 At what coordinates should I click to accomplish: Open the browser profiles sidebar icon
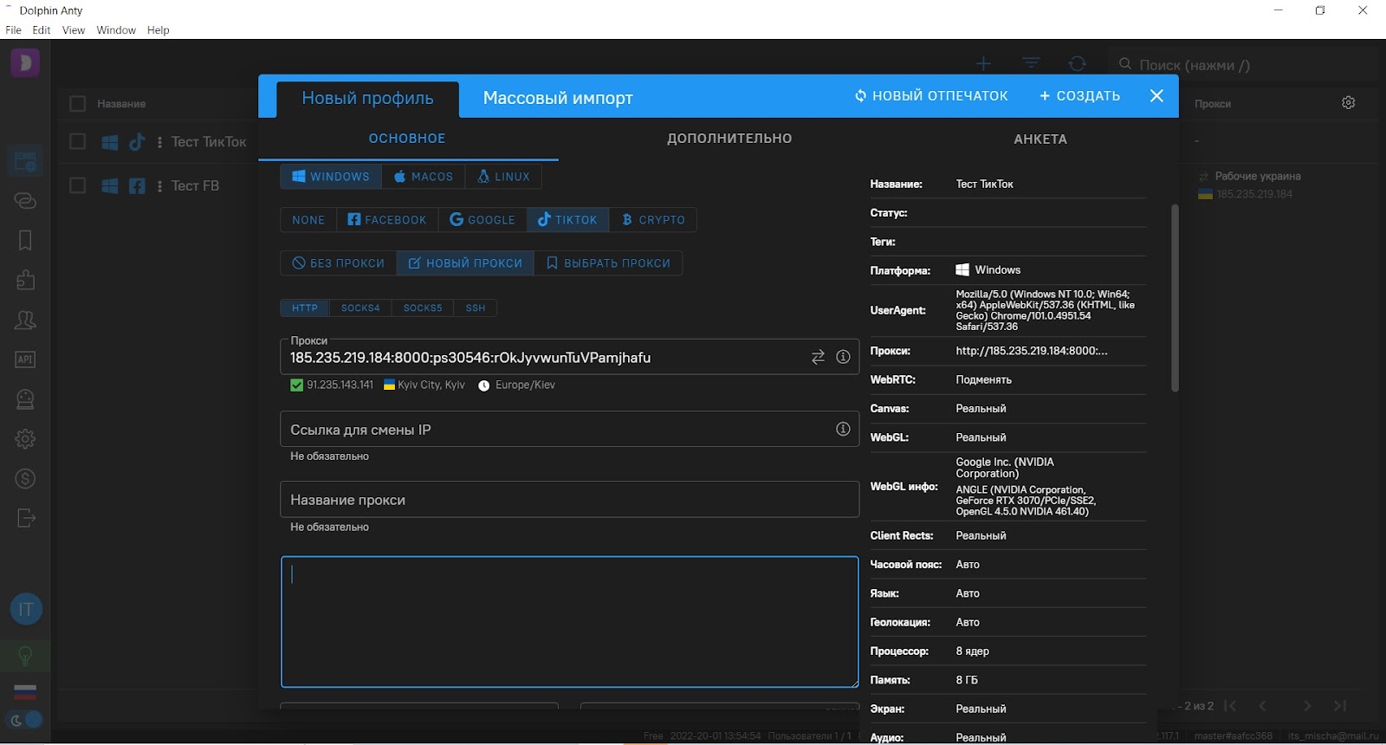[x=25, y=160]
